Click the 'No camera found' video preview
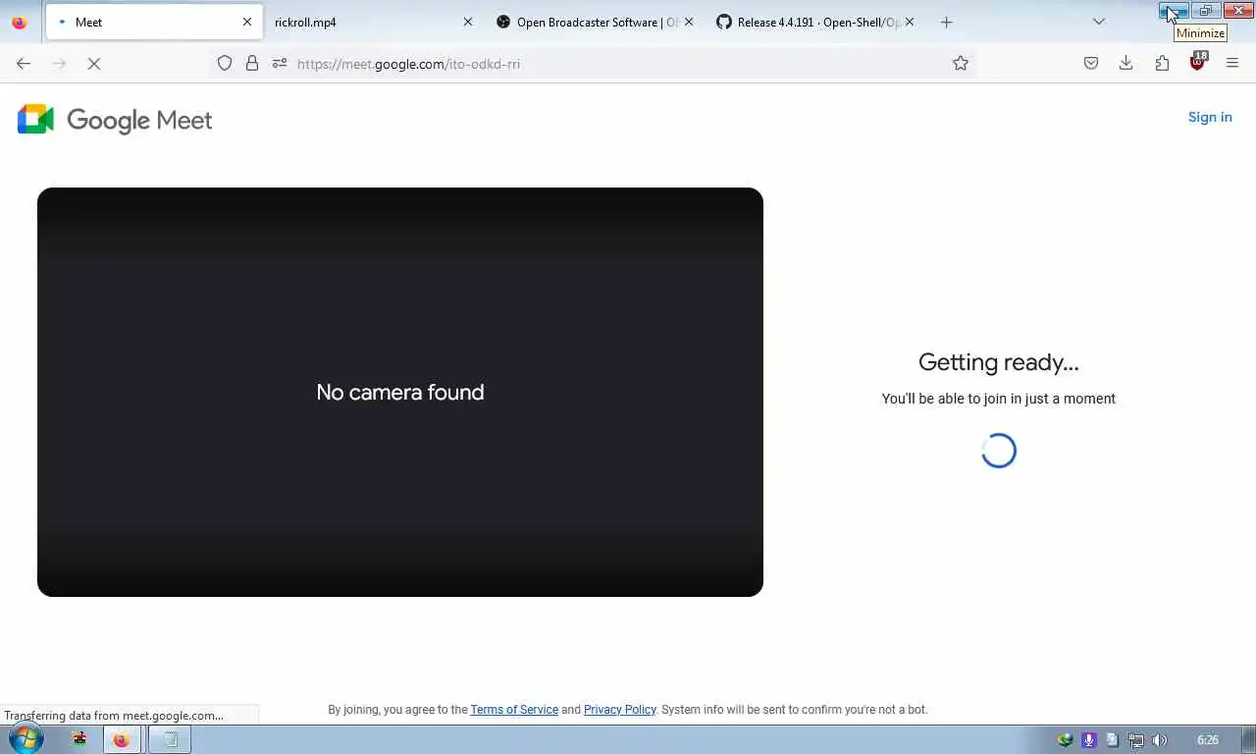 click(x=400, y=392)
